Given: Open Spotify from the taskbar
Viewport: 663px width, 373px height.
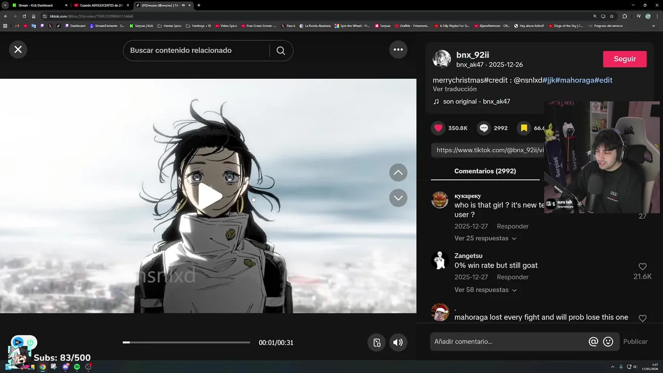Looking at the screenshot, I should coord(77,367).
